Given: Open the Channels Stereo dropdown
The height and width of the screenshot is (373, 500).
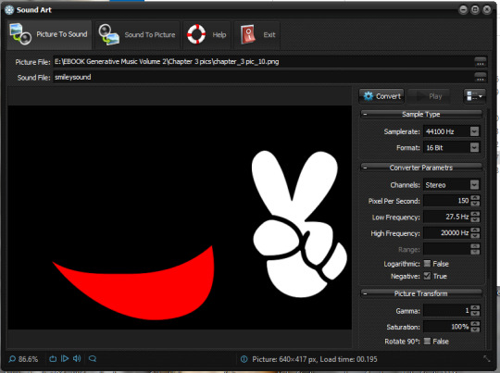Looking at the screenshot, I should 474,185.
